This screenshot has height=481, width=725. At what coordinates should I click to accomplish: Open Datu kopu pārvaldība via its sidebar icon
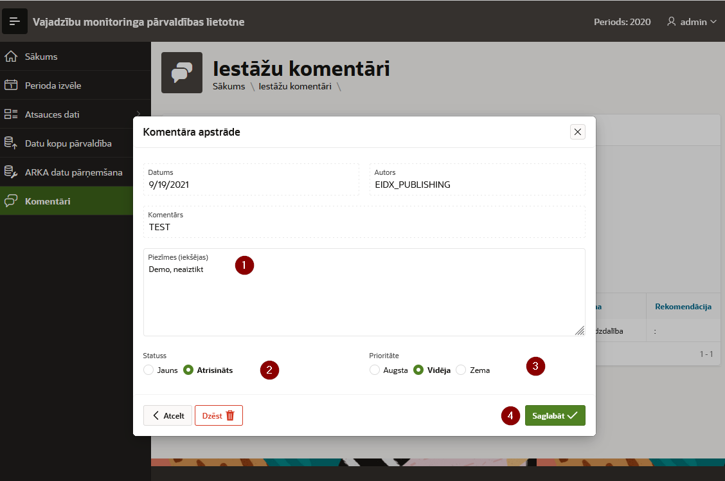pos(10,143)
